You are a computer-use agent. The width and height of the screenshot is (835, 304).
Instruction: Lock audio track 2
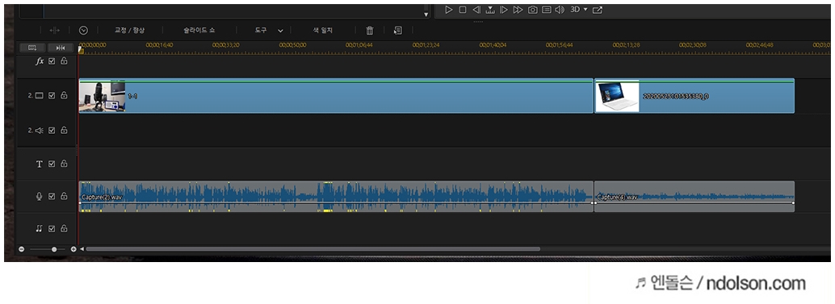[64, 130]
